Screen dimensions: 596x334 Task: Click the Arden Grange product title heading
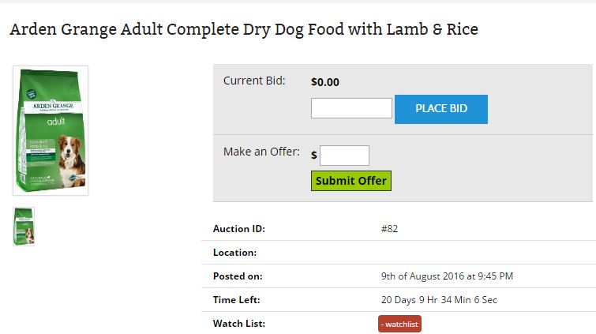coord(243,30)
